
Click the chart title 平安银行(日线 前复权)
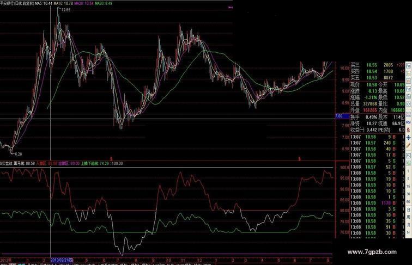pos(17,3)
